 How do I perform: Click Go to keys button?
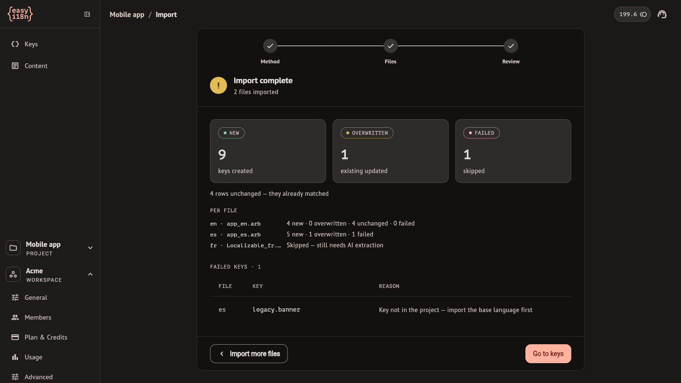pyautogui.click(x=548, y=354)
